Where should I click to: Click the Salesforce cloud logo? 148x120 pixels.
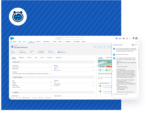(12, 38)
